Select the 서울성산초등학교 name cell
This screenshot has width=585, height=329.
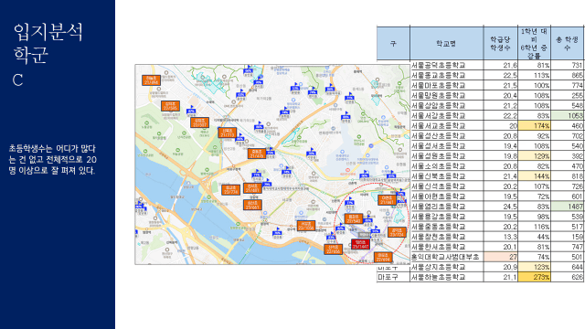(447, 136)
